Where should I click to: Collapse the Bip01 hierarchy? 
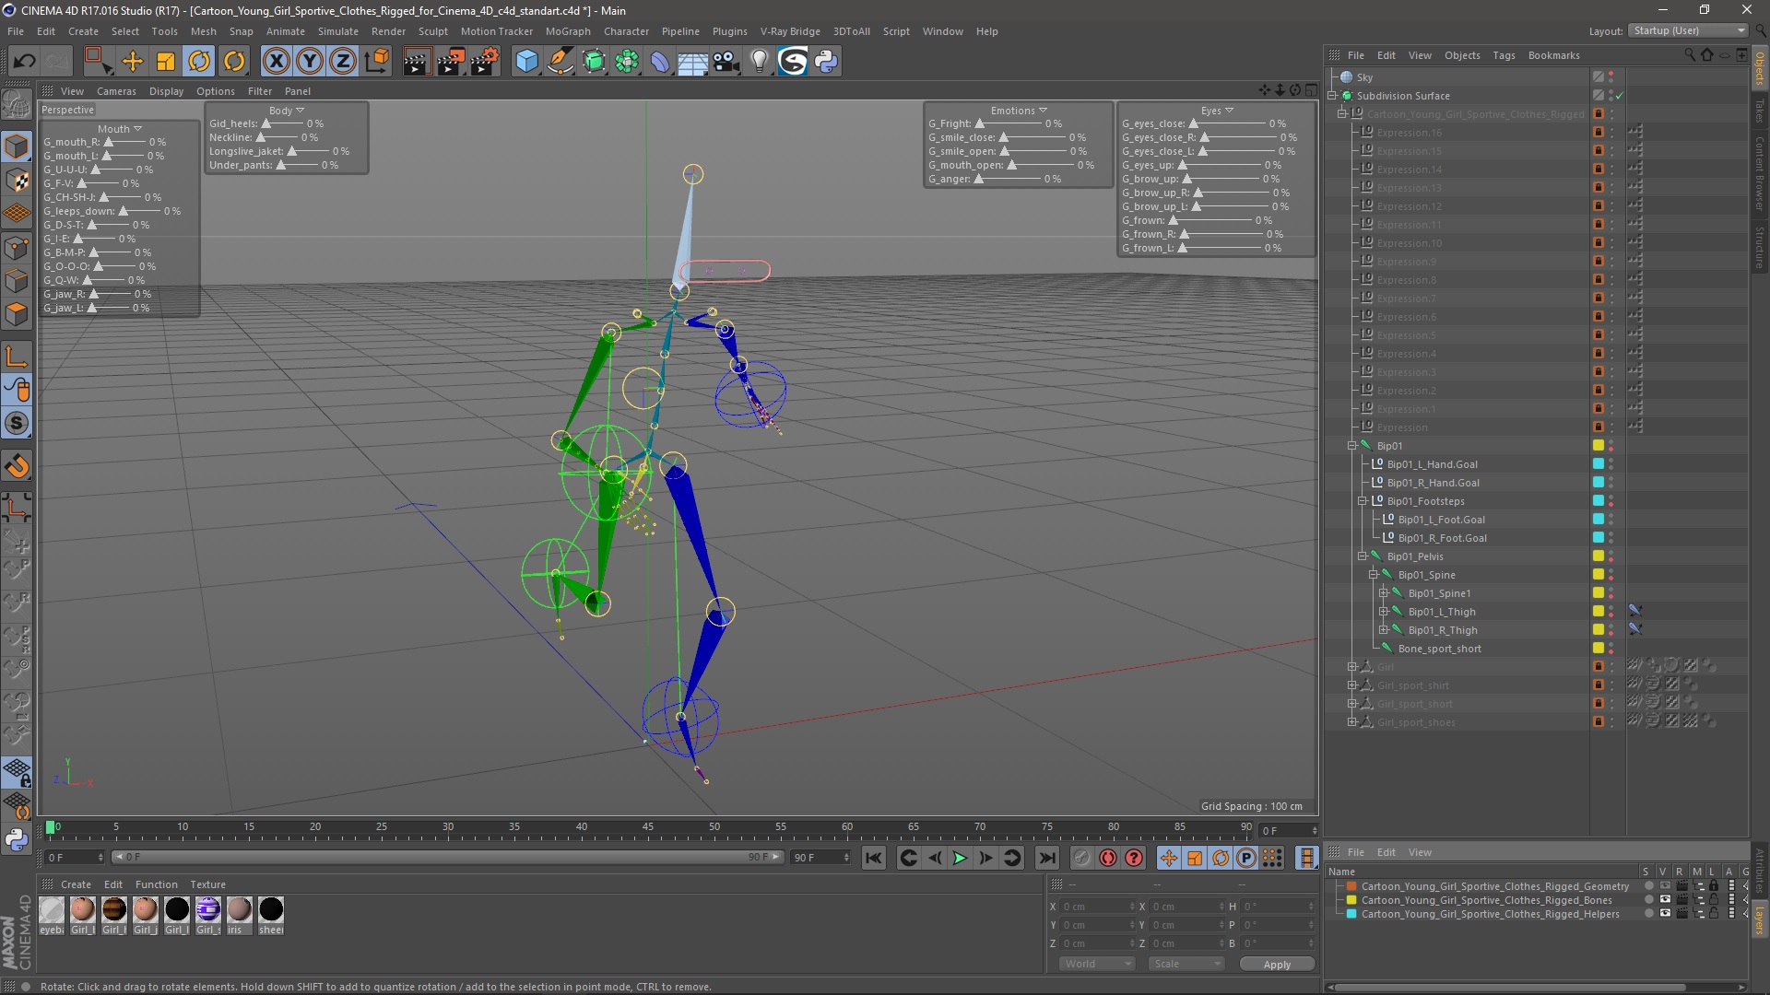coord(1352,446)
